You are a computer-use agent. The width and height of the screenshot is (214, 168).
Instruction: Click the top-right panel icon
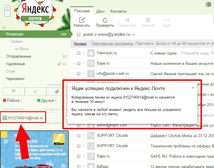[208, 4]
